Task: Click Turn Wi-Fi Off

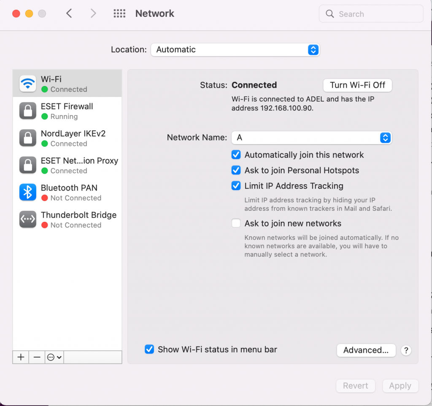Action: (x=357, y=85)
